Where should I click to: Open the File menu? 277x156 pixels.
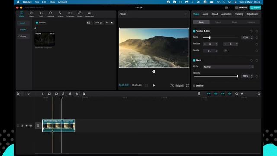(37, 2)
